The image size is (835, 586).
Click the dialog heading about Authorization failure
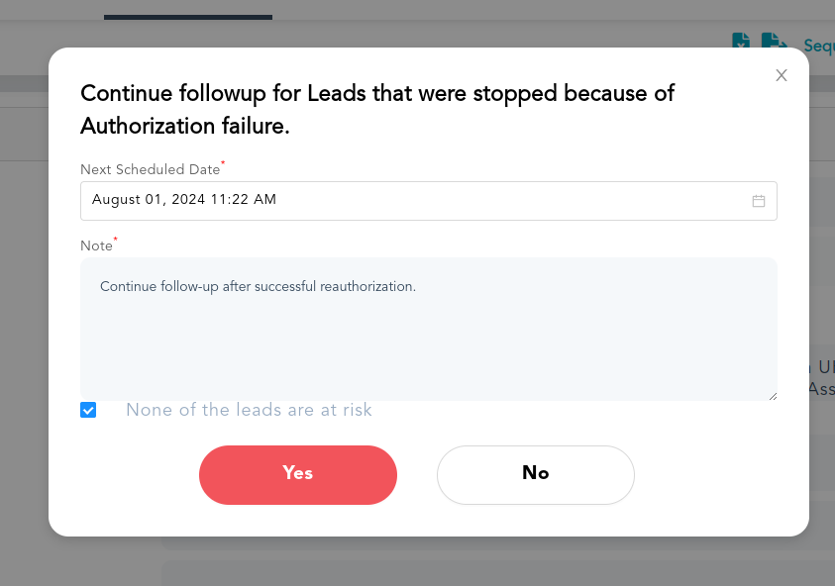tap(376, 109)
